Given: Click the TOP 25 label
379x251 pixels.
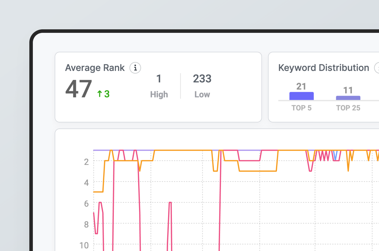Looking at the screenshot, I should point(348,108).
